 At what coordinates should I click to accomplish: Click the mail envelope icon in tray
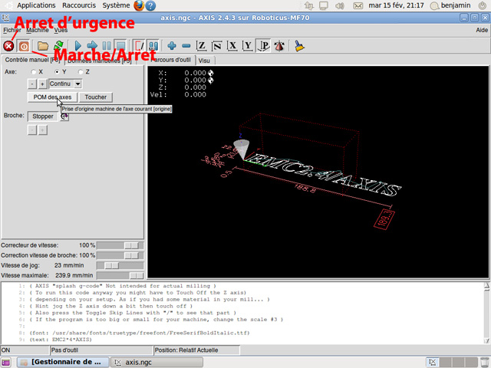tap(358, 5)
